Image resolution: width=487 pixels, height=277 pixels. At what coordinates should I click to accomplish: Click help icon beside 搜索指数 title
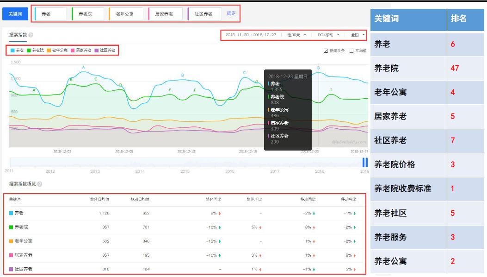(31, 35)
